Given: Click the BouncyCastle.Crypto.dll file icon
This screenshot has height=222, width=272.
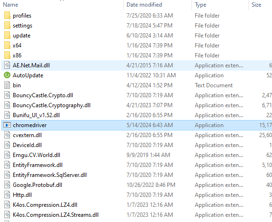Looking at the screenshot, I should [7, 95].
